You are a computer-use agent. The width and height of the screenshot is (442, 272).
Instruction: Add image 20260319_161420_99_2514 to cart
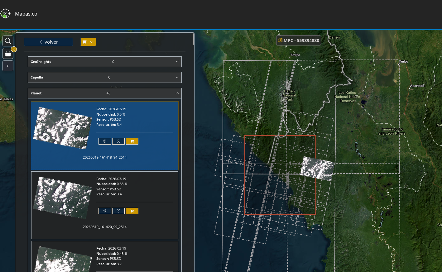(x=132, y=211)
